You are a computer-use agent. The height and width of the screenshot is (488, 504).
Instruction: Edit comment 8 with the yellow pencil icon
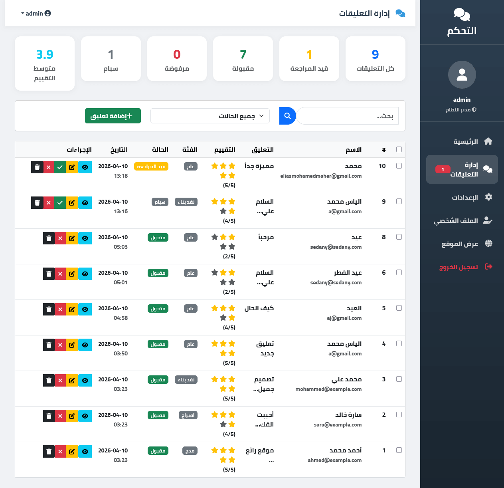pyautogui.click(x=72, y=238)
